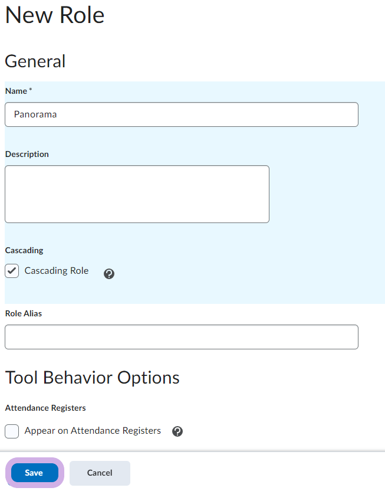The image size is (385, 491).
Task: Open help icon next to Attendance Registers option
Action: 177,431
